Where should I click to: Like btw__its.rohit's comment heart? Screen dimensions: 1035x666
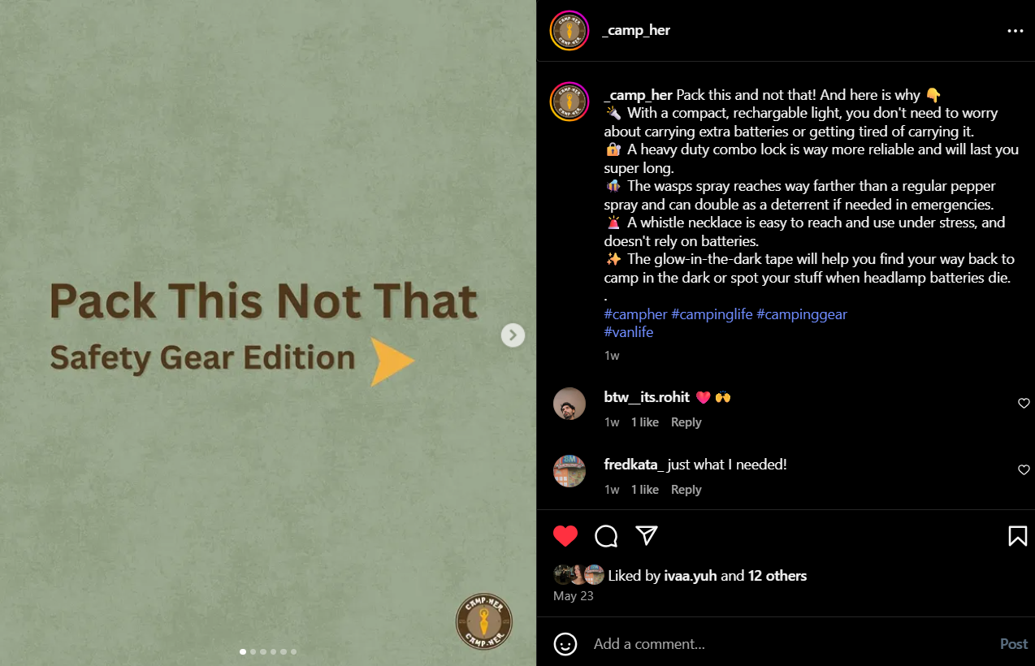point(1024,404)
